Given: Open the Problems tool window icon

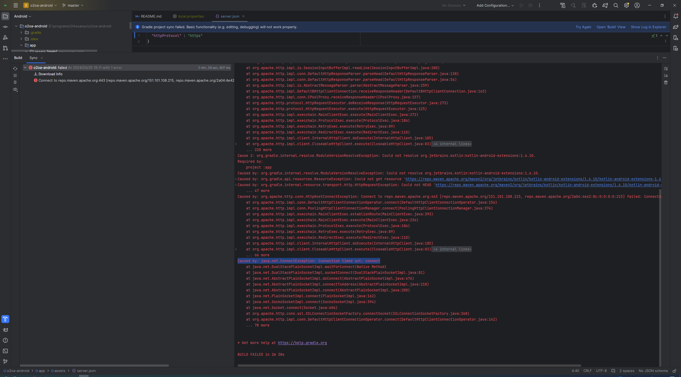Looking at the screenshot, I should tap(5, 340).
